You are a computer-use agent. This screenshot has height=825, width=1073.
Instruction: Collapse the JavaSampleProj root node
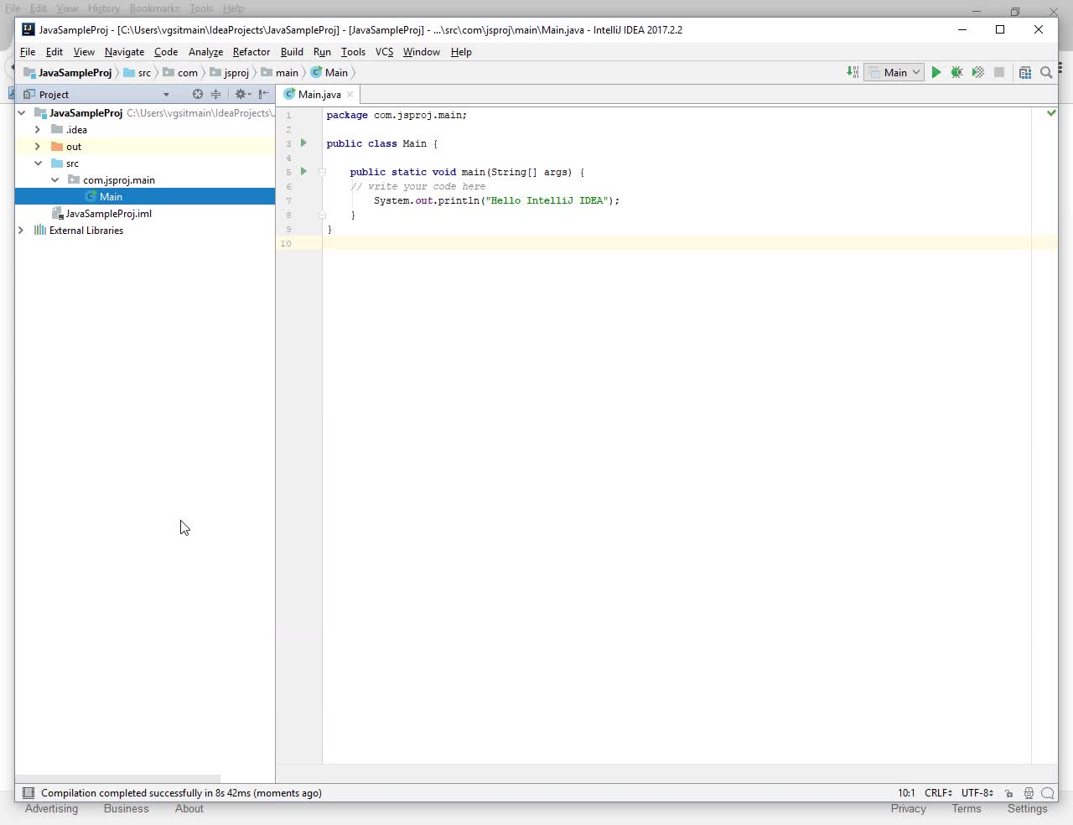[22, 112]
